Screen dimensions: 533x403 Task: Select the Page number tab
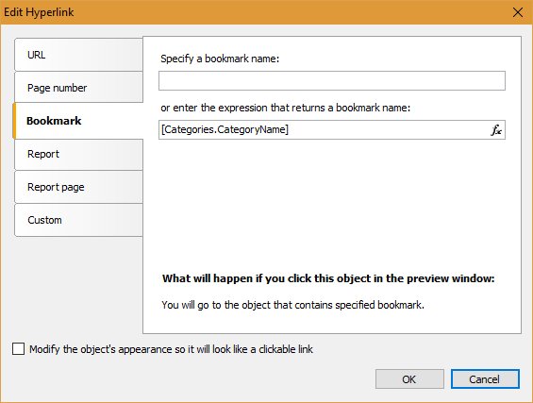click(78, 88)
